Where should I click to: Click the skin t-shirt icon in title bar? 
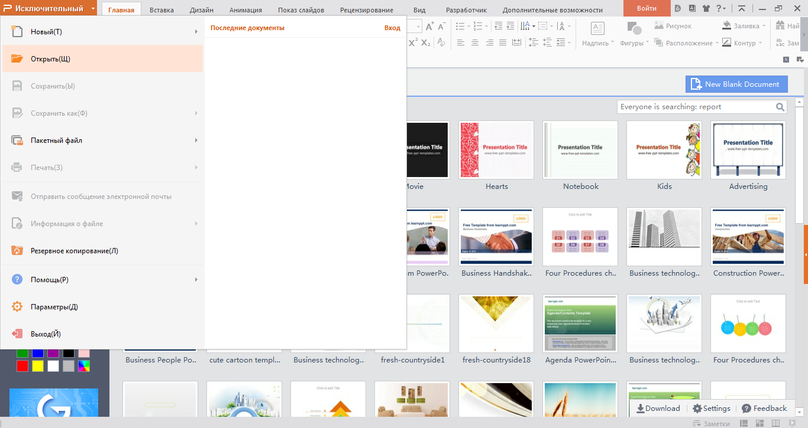706,8
